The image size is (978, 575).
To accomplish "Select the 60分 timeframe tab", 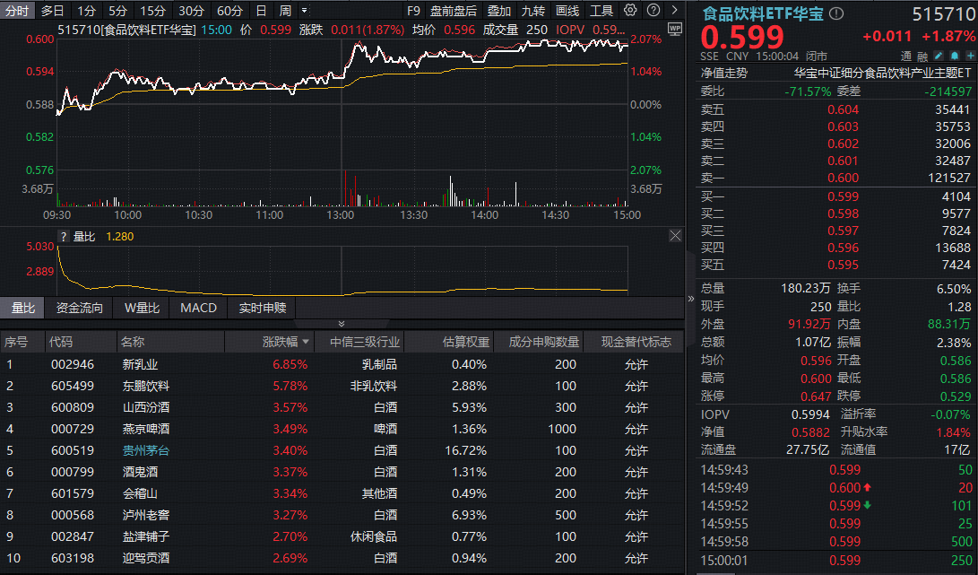I will tap(229, 11).
